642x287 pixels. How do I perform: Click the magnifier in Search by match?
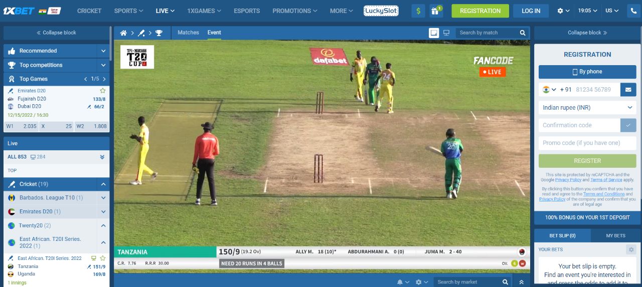[x=523, y=33]
